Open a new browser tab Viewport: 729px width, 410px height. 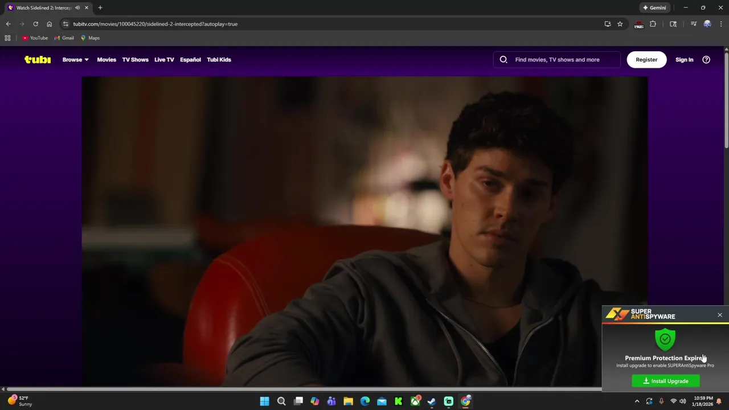click(100, 8)
